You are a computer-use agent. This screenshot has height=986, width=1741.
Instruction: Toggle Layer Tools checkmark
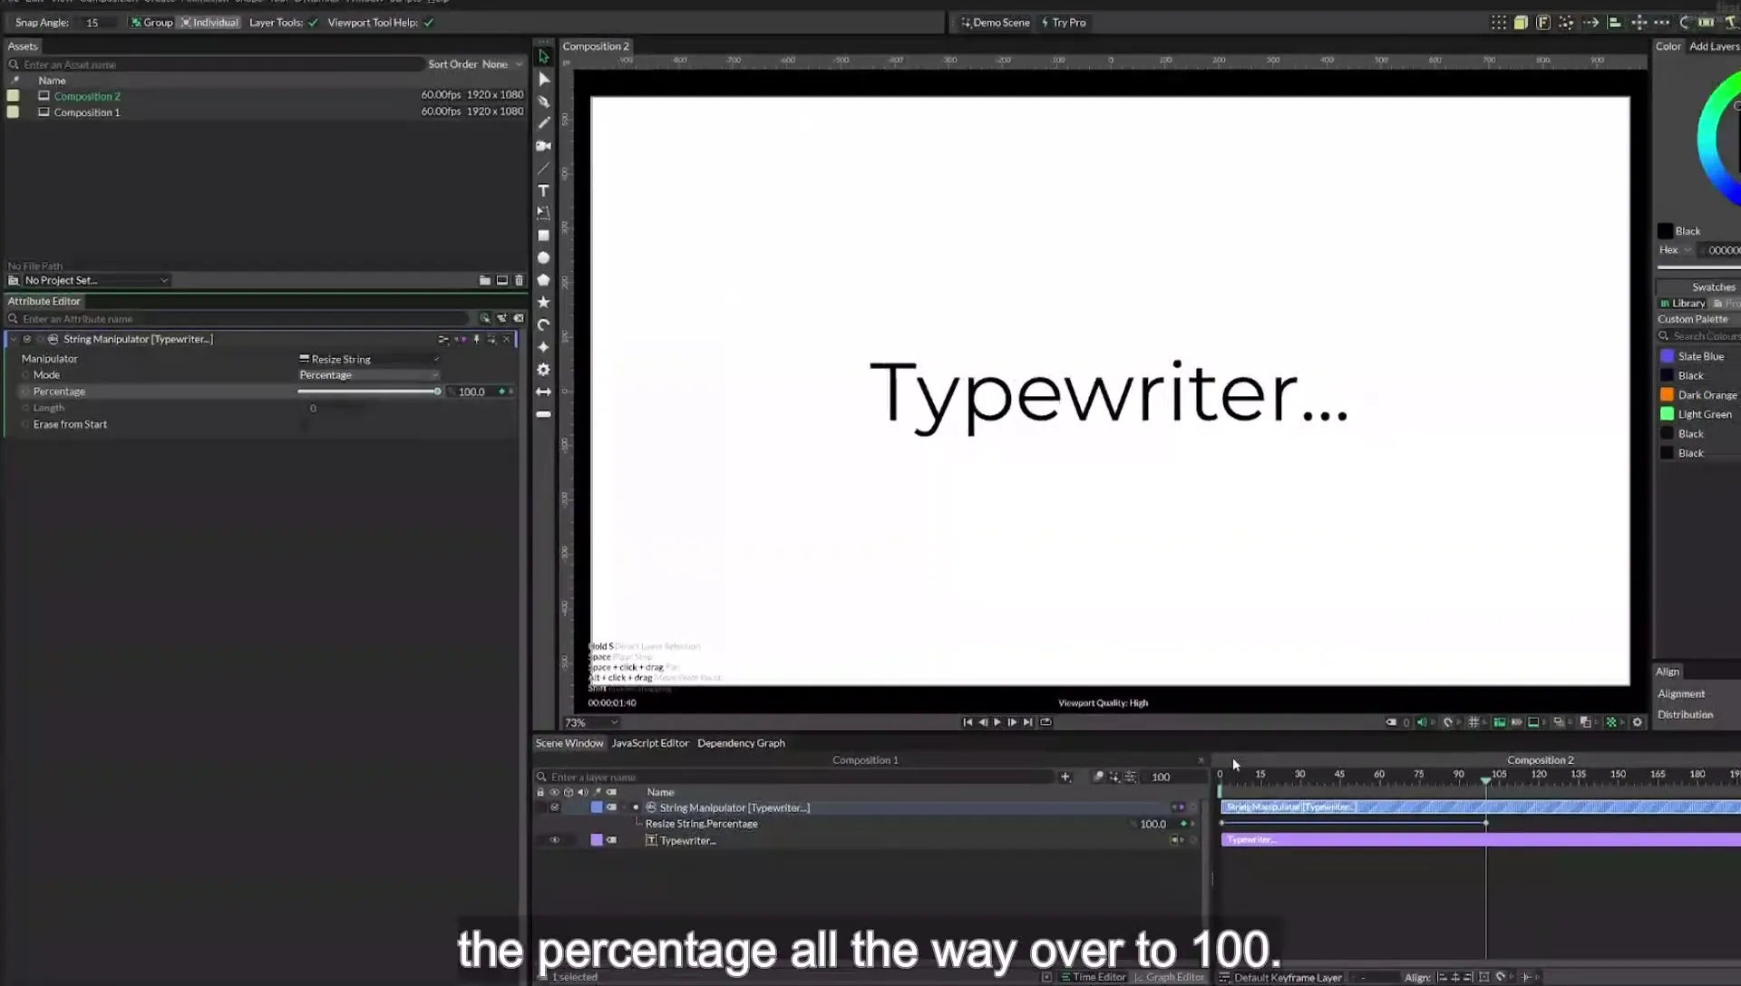[x=313, y=23]
